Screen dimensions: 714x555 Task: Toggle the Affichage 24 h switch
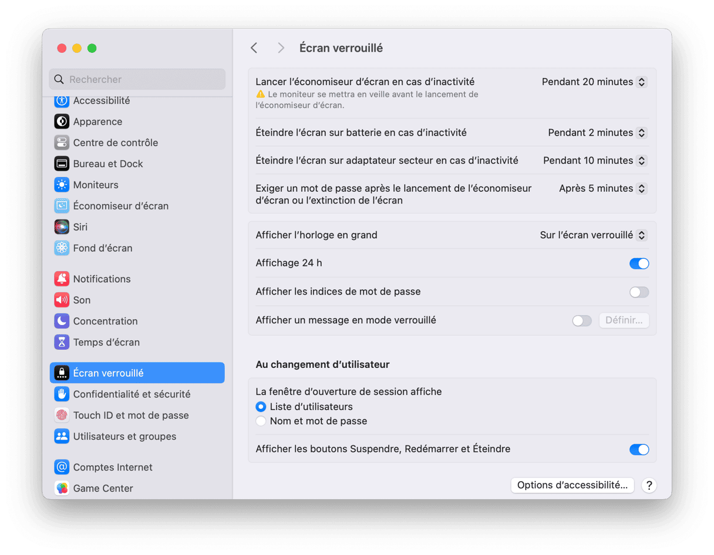click(639, 263)
